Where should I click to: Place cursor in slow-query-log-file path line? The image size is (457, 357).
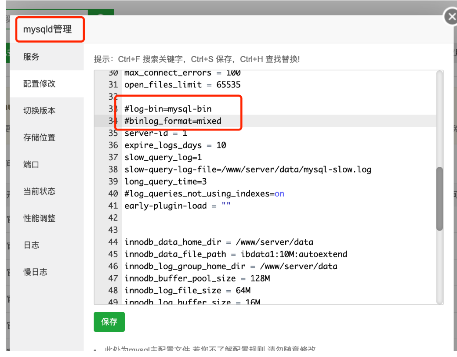(247, 169)
